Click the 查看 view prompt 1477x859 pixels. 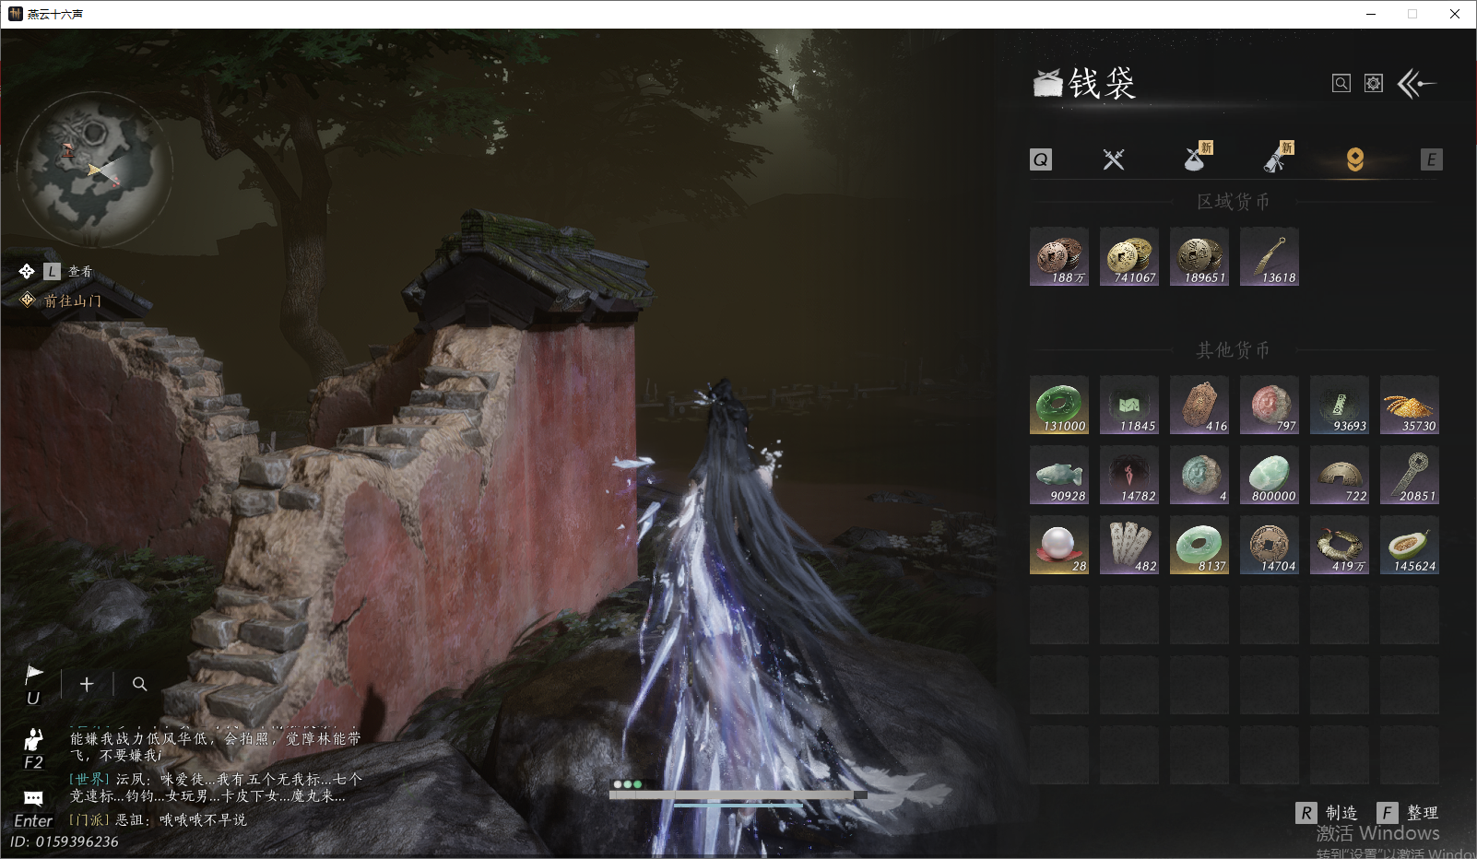[x=80, y=271]
